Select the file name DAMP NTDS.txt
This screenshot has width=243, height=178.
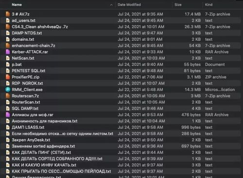tap(27, 33)
